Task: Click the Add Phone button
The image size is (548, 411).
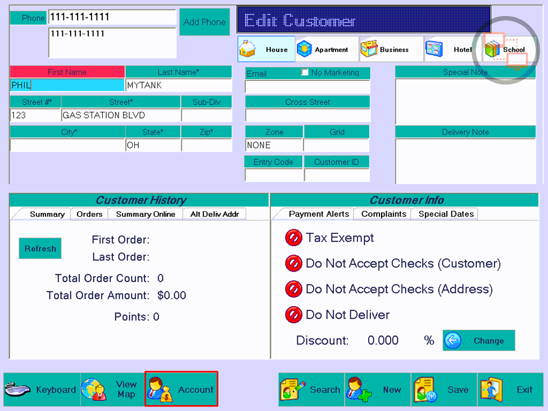Action: click(x=205, y=22)
